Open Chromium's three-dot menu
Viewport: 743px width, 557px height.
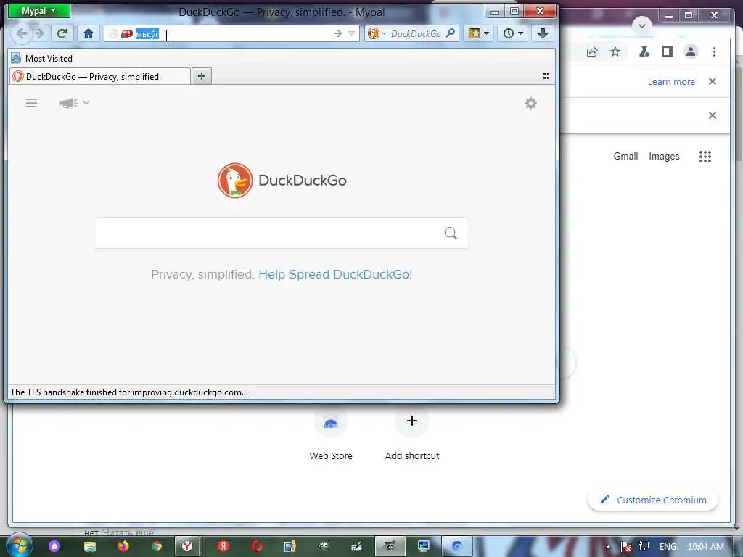click(x=714, y=52)
